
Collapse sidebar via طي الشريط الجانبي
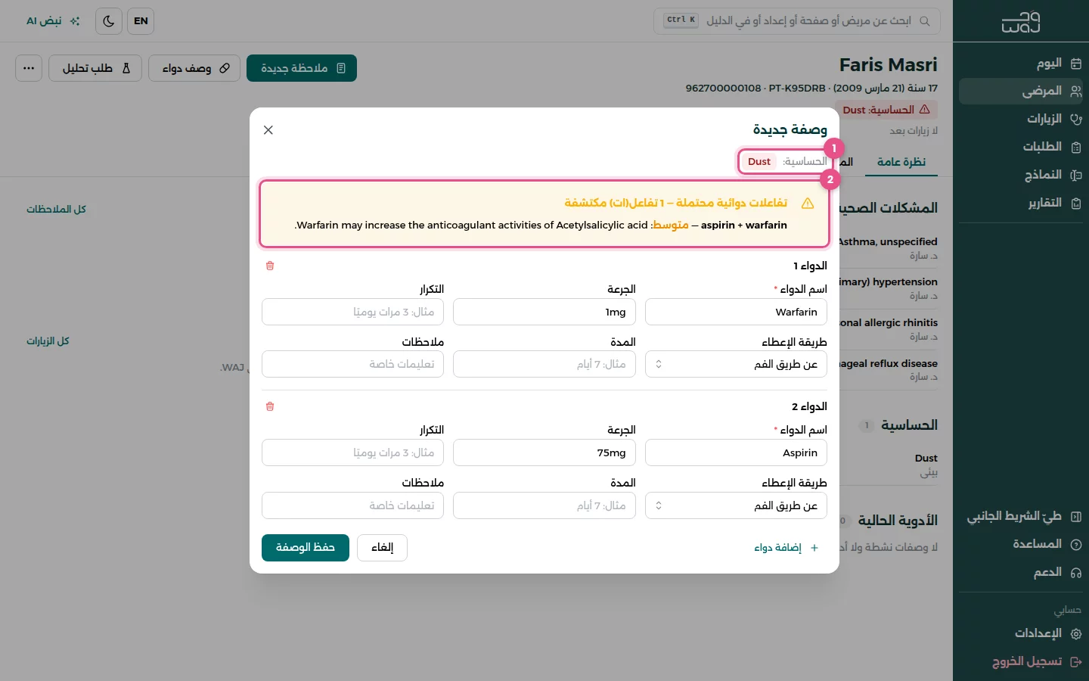[x=1021, y=516]
